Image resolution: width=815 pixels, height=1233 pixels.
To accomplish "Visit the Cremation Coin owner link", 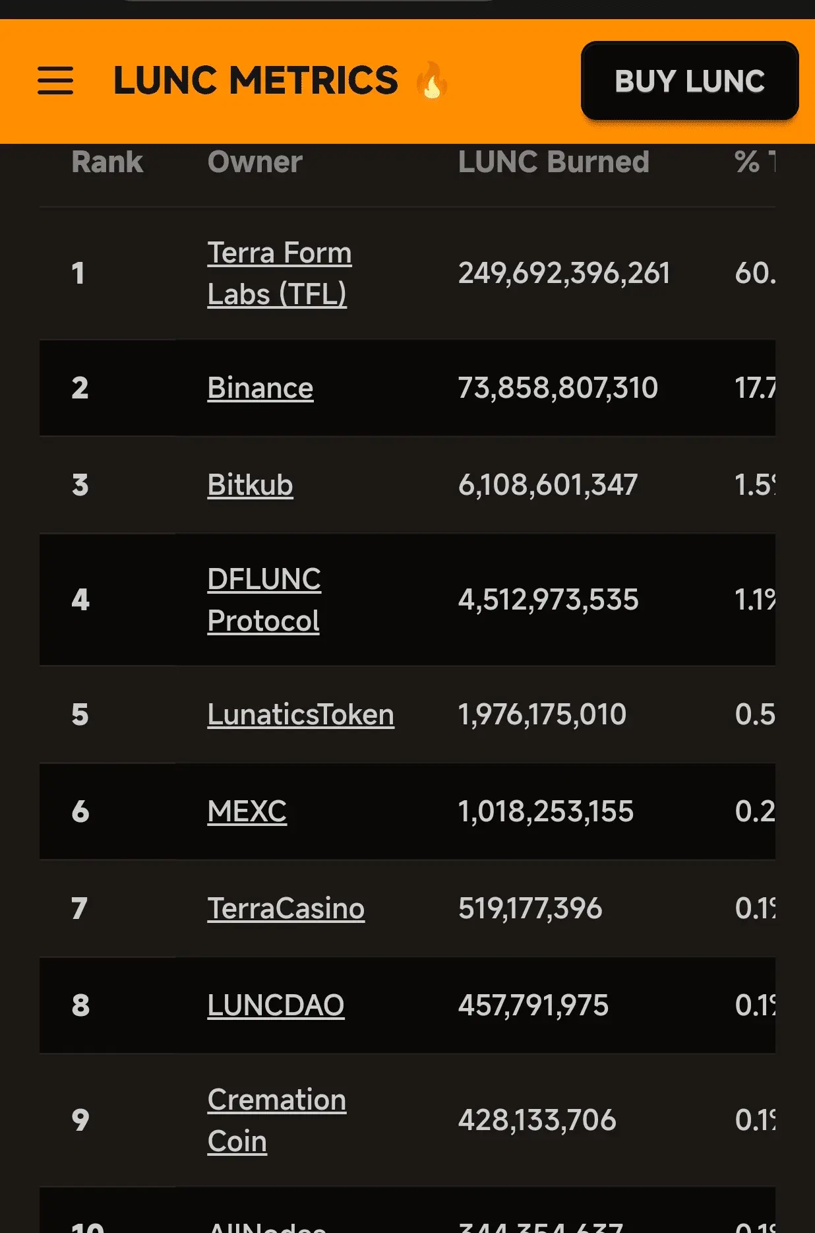I will click(x=277, y=1120).
